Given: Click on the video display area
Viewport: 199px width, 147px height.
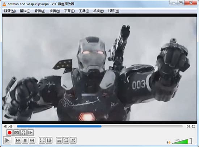Looking at the screenshot, I should tap(99, 69).
